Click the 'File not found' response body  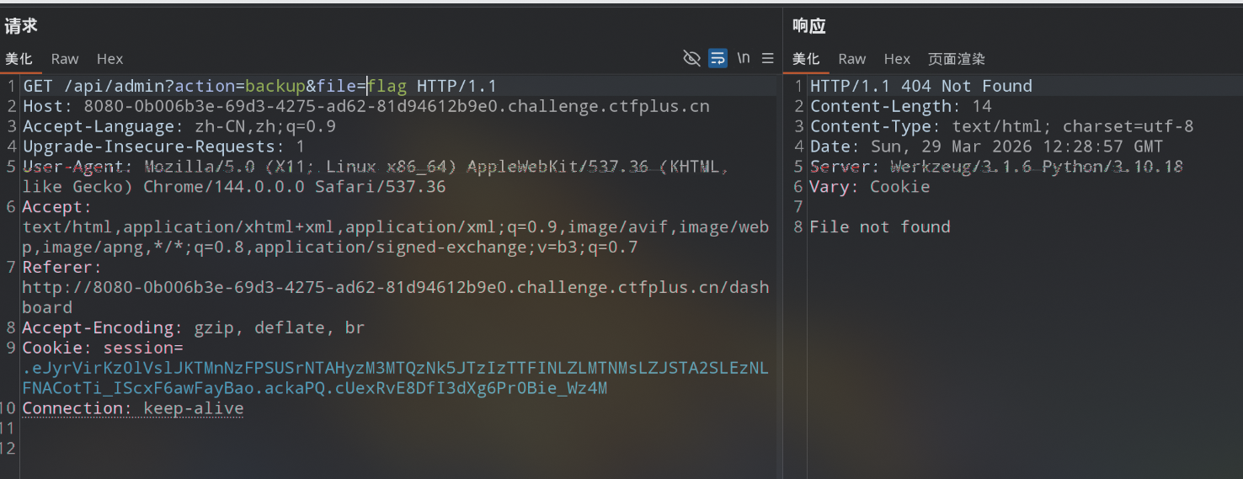pyautogui.click(x=880, y=226)
